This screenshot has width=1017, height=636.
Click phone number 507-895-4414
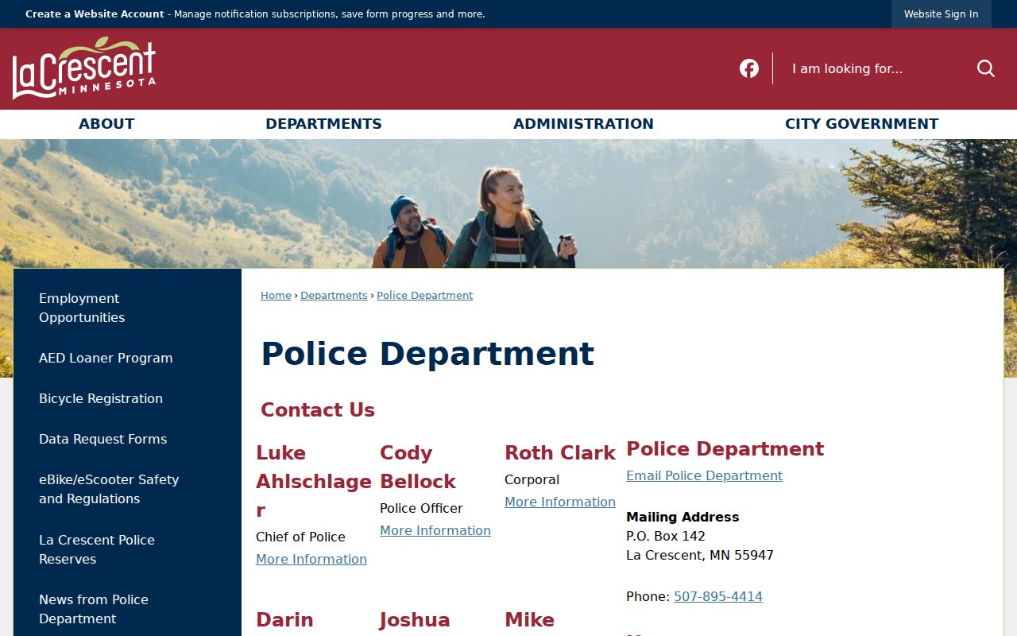click(x=718, y=596)
